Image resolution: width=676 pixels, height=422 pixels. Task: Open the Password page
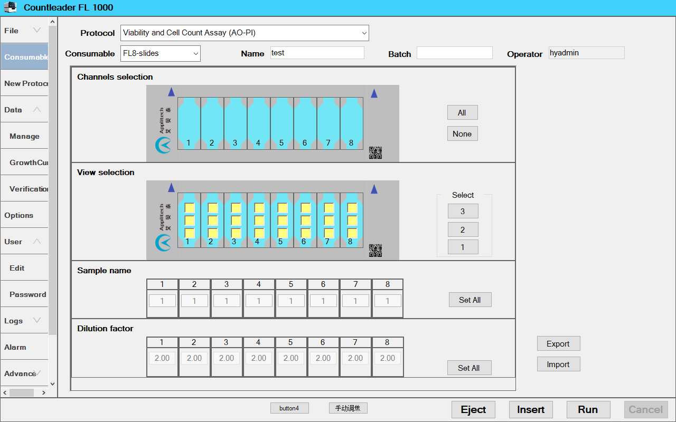pyautogui.click(x=24, y=294)
